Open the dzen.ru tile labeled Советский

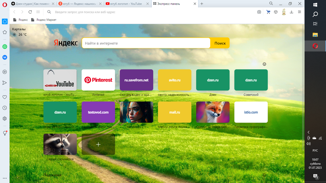[251, 80]
